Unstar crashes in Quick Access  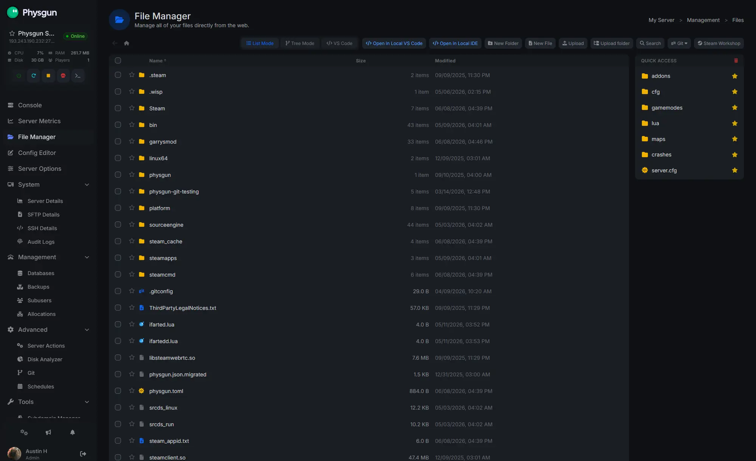(734, 155)
